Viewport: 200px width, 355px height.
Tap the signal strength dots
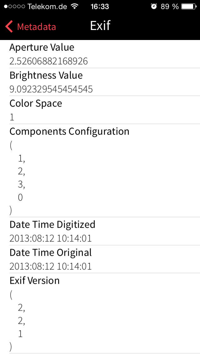click(x=15, y=7)
